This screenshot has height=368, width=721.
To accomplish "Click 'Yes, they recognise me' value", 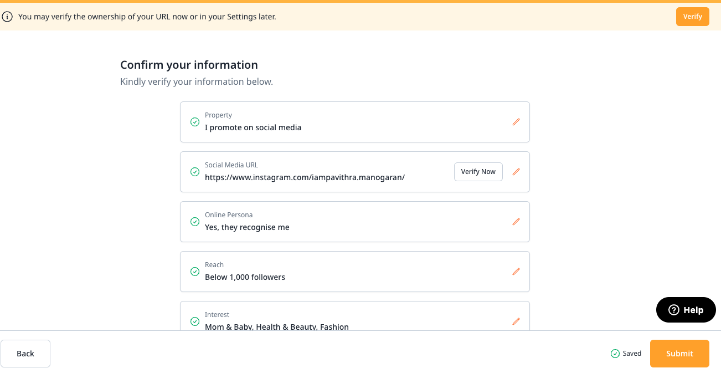I will [x=247, y=227].
